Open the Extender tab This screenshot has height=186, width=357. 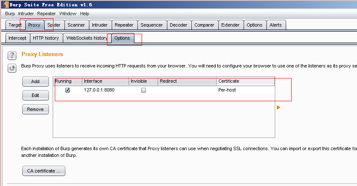pyautogui.click(x=231, y=25)
